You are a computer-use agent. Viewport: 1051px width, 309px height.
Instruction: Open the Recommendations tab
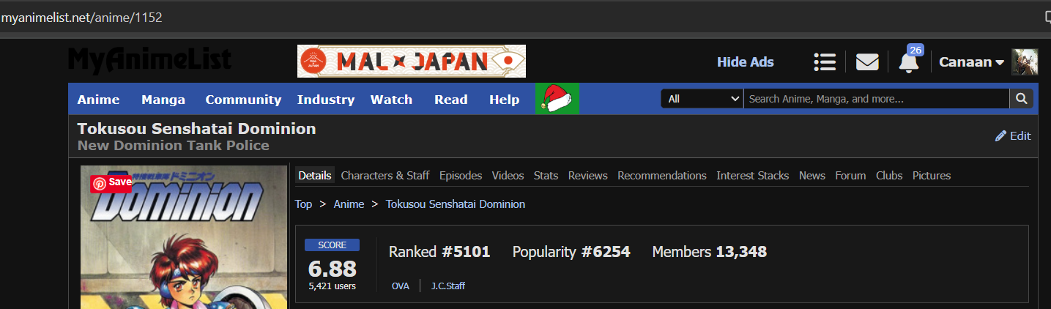coord(661,176)
